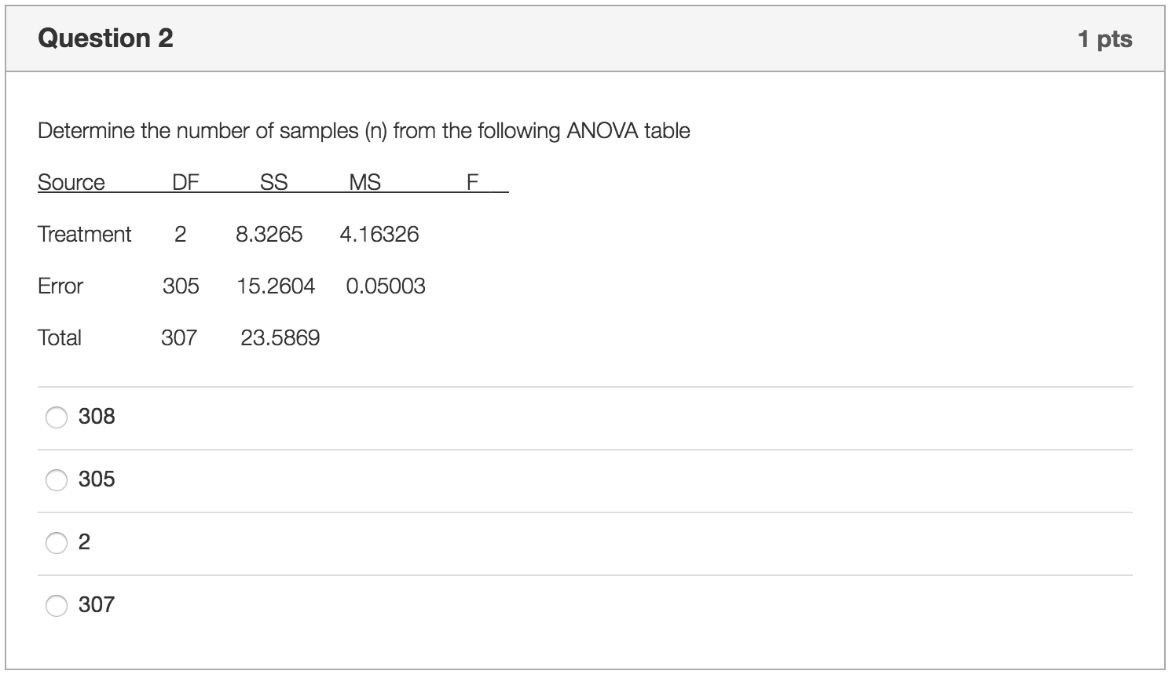Click the Treatment row label
This screenshot has height=678, width=1172.
click(84, 234)
